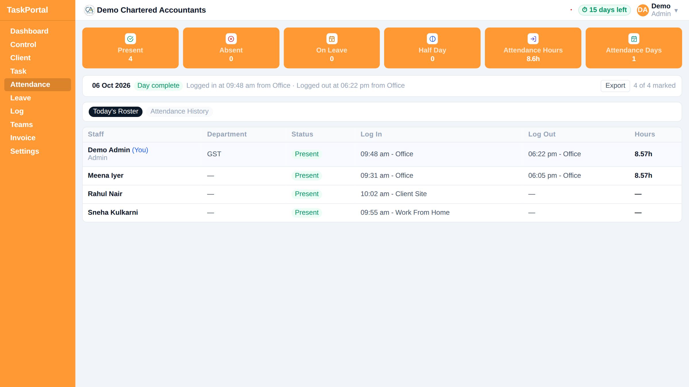Click the 4 of 4 marked text
This screenshot has height=387, width=689.
point(654,86)
